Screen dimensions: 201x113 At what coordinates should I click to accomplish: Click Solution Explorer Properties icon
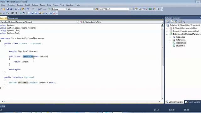pyautogui.click(x=167, y=22)
